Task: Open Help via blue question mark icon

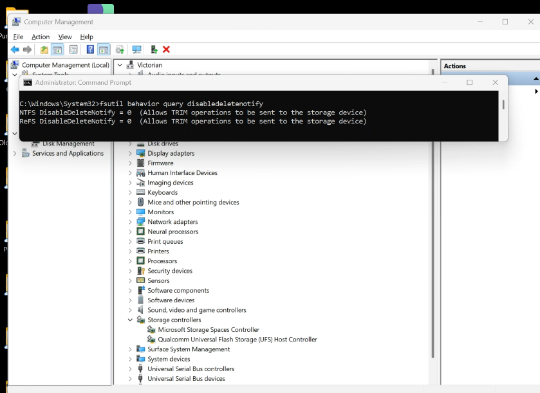Action: point(90,50)
